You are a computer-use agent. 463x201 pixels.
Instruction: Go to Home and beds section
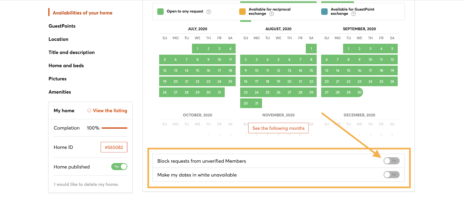pyautogui.click(x=66, y=65)
